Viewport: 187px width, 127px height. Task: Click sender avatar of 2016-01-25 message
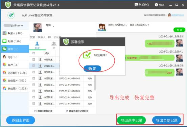[x=179, y=58]
